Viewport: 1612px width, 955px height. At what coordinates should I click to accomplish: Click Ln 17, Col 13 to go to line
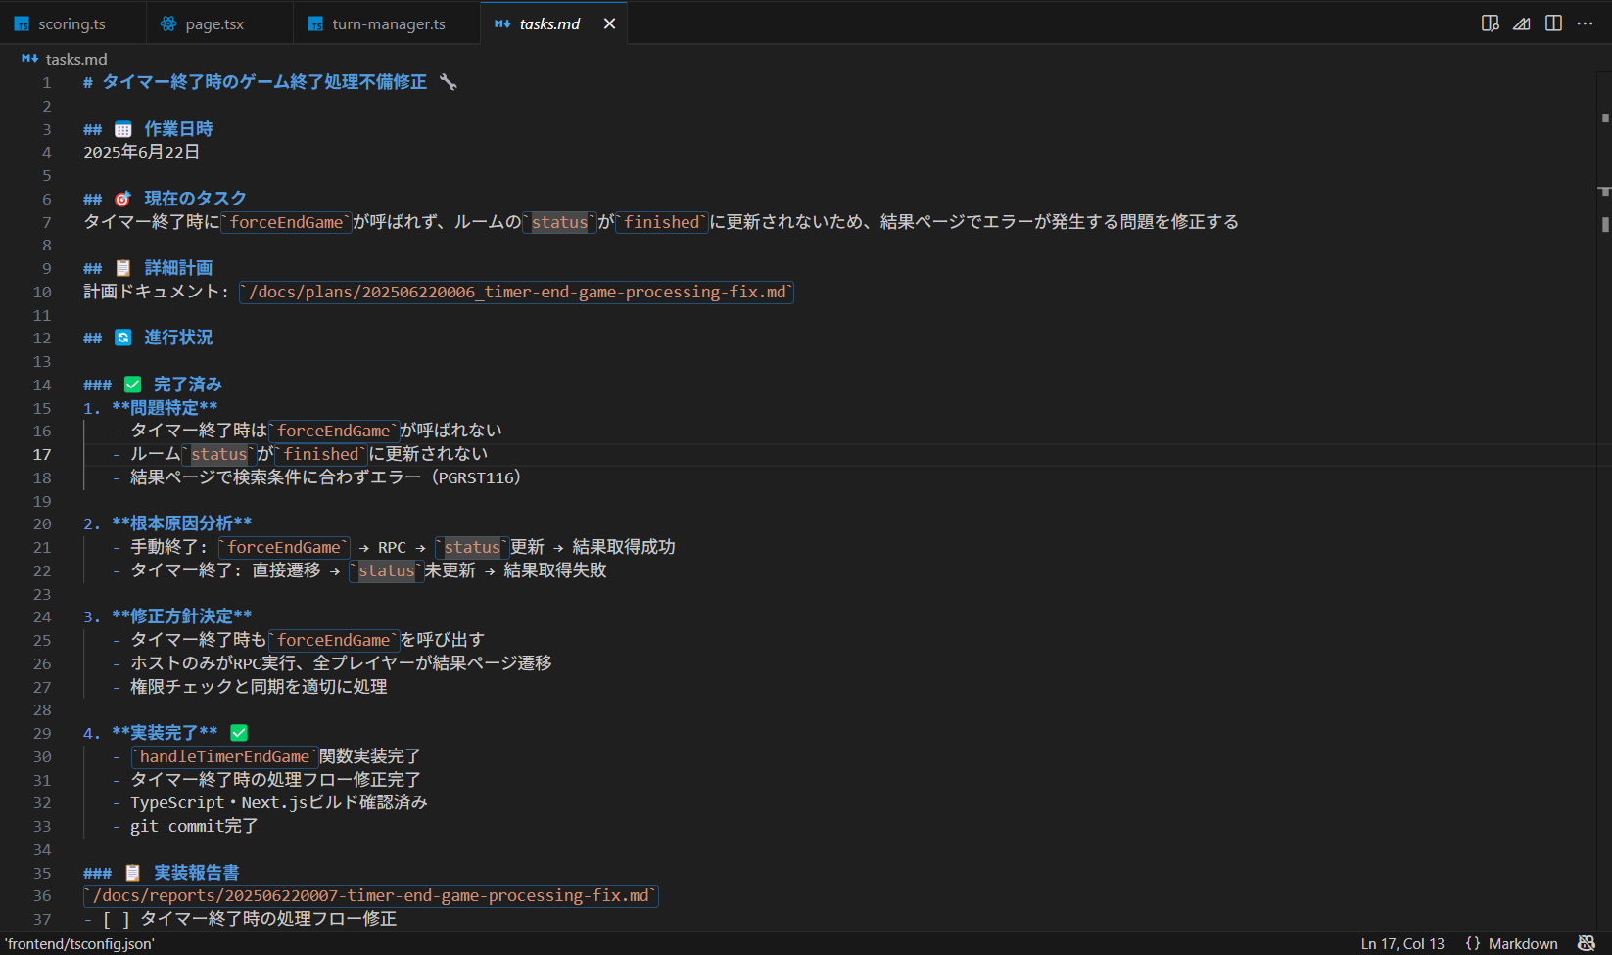[1402, 943]
